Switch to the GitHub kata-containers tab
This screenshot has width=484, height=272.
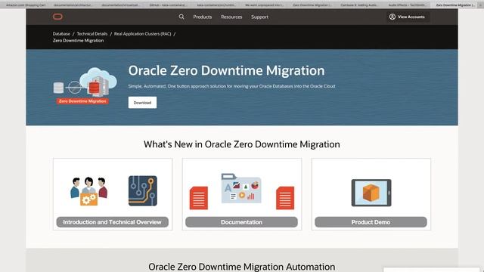[x=168, y=5]
